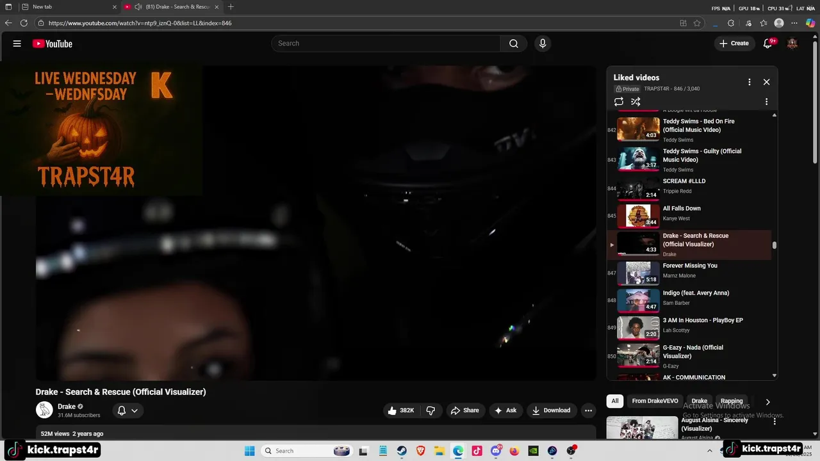Refresh the current page
This screenshot has width=820, height=461.
(24, 23)
